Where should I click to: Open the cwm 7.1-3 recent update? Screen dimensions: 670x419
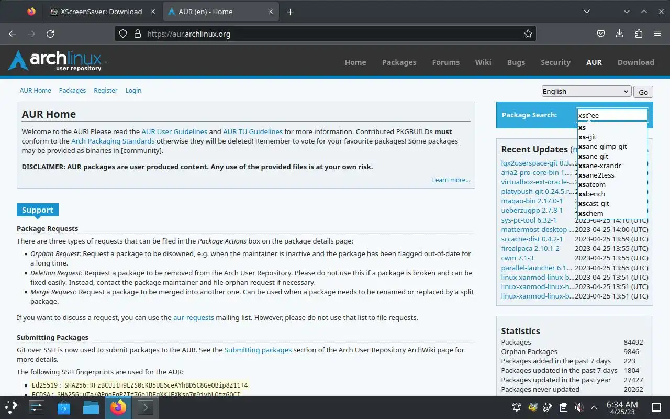click(517, 258)
